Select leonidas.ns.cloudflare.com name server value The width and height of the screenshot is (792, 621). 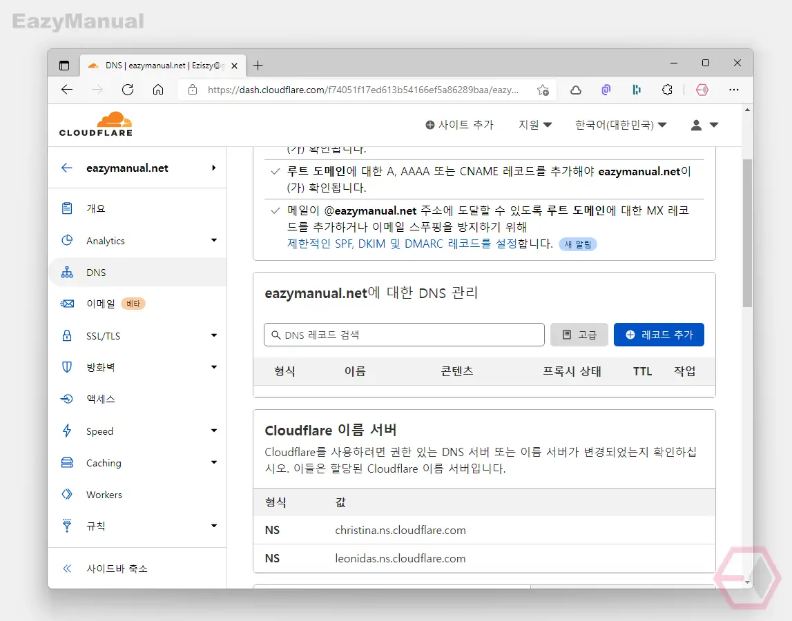tap(400, 558)
